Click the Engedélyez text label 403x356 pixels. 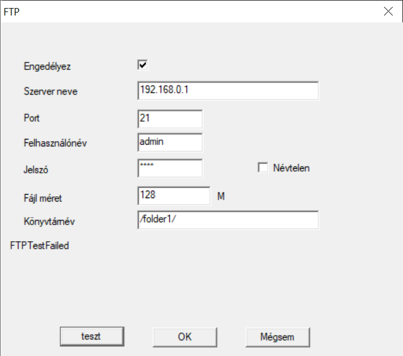(x=48, y=66)
